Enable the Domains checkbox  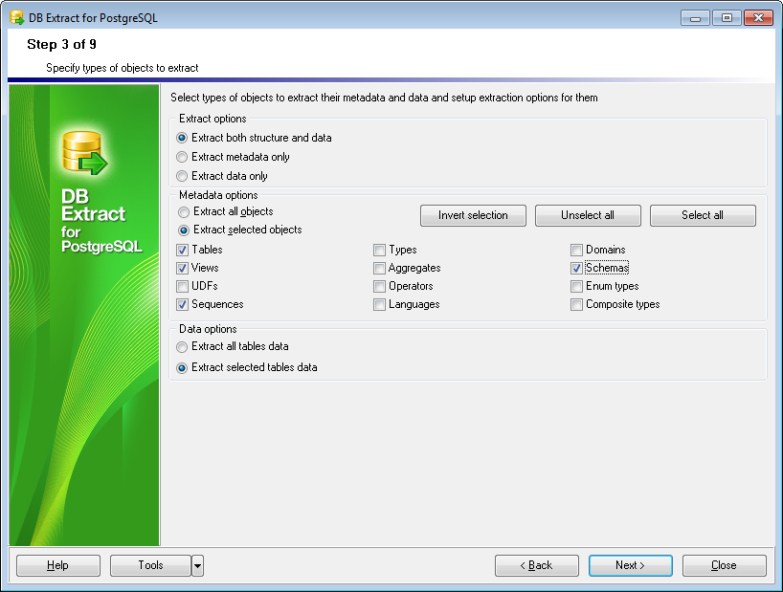coord(577,250)
